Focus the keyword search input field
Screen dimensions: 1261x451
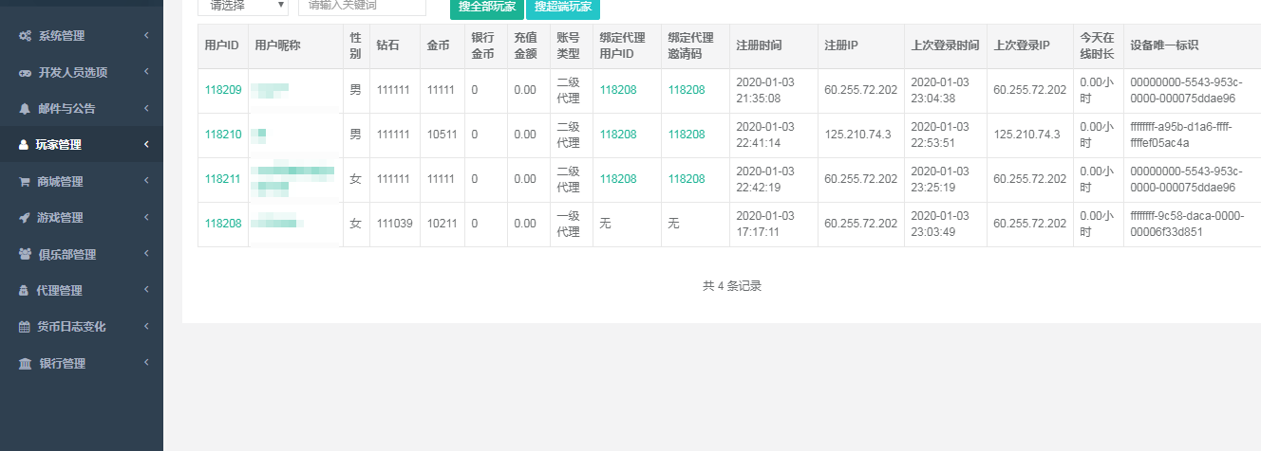[x=362, y=6]
